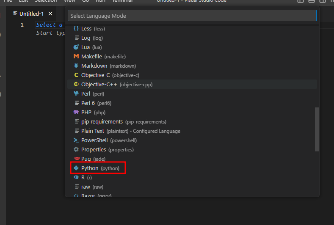Screen dimensions: 334x225
Task: Click the Less language braces icon
Action: pos(76,28)
